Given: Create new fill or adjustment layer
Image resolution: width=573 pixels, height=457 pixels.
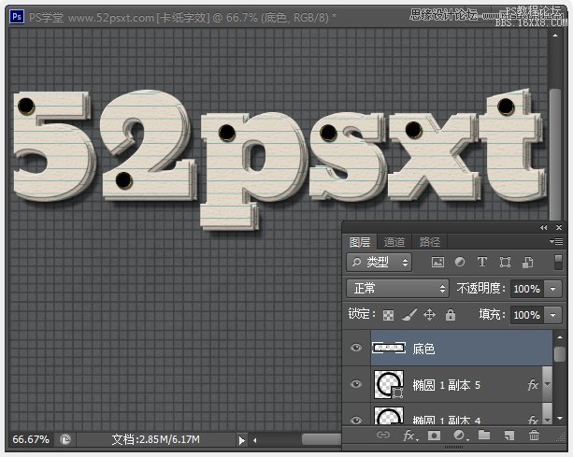Looking at the screenshot, I should coord(459,436).
